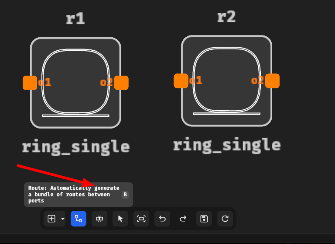This screenshot has width=335, height=244.
Task: Click port o2 on component r2
Action: (x=272, y=81)
